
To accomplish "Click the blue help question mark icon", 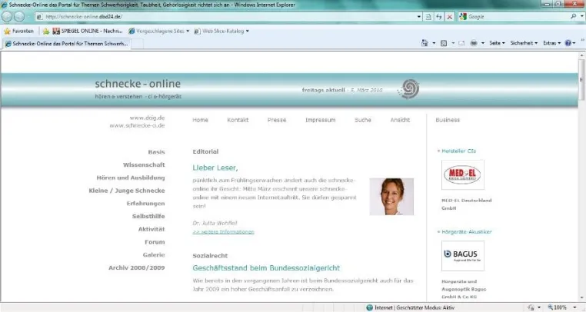I will click(568, 43).
